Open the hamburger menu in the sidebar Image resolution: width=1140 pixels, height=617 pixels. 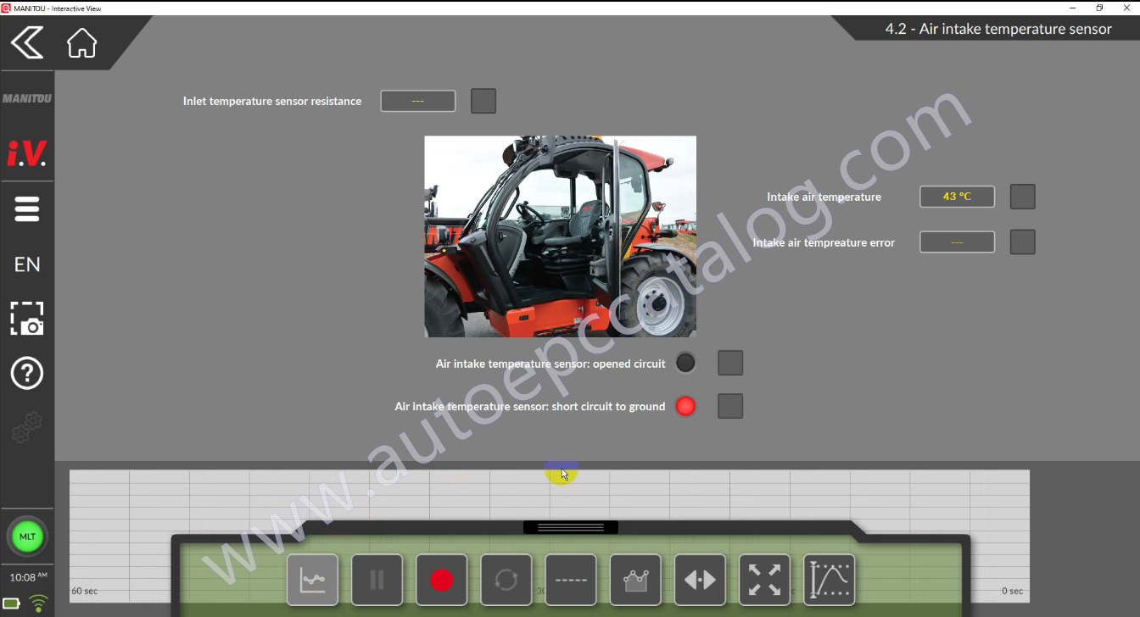27,209
